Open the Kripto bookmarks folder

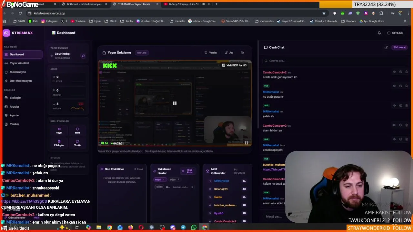126,21
